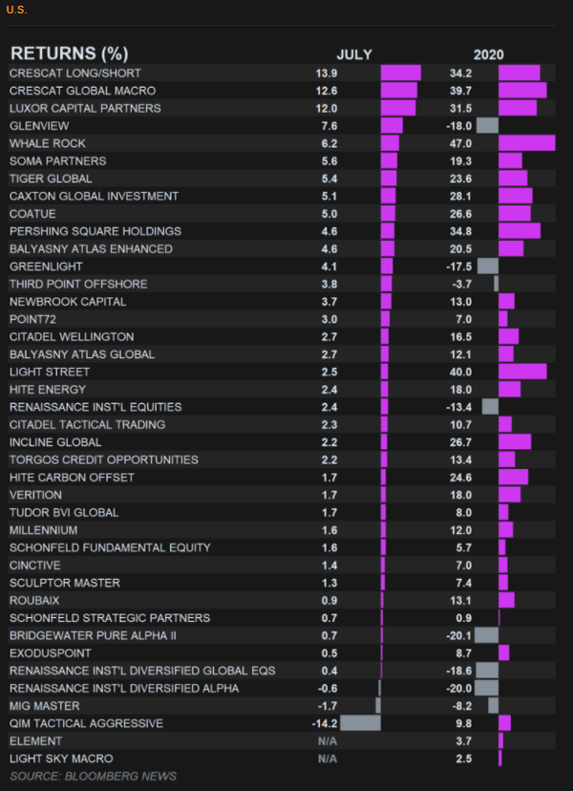Click Whale Rock 2020 value 47.0

point(460,143)
